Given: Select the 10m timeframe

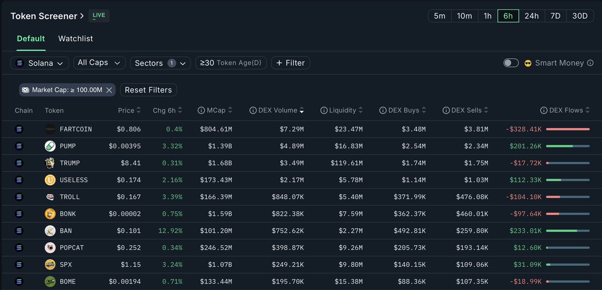Looking at the screenshot, I should point(465,16).
